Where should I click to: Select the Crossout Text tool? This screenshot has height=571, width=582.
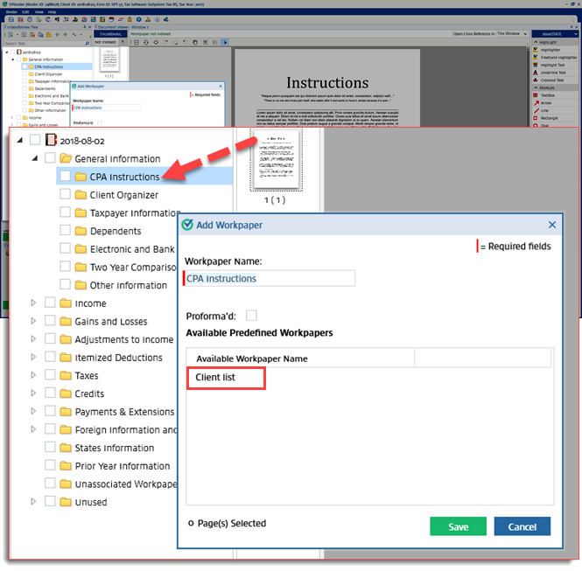coord(552,80)
